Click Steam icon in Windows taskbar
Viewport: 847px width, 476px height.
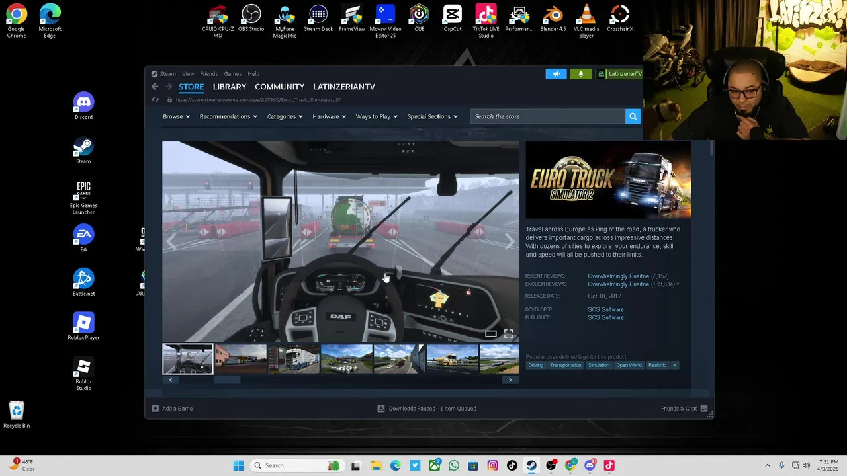(x=531, y=465)
